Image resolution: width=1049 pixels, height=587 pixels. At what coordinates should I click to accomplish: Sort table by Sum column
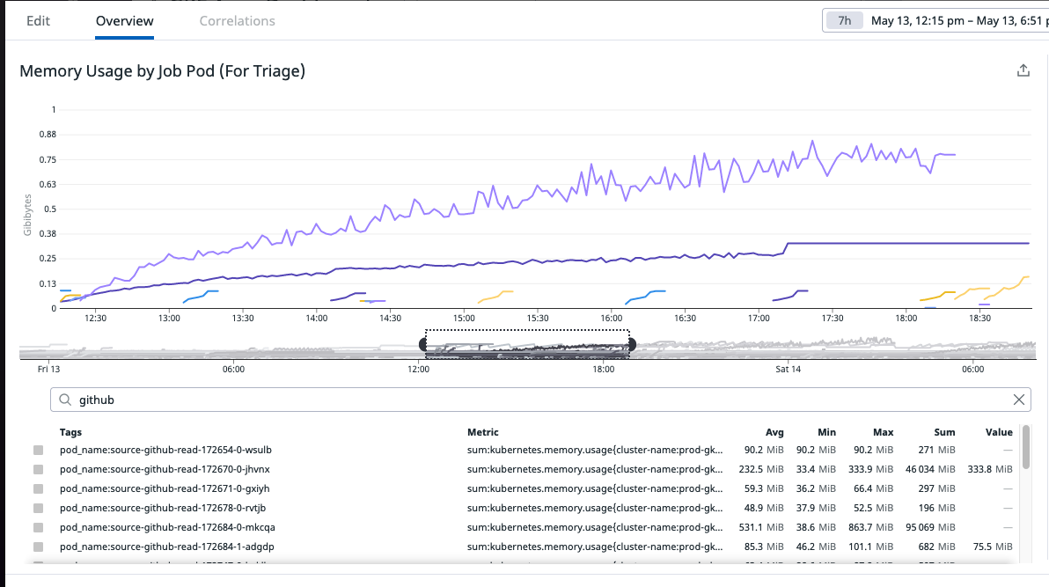click(x=944, y=432)
